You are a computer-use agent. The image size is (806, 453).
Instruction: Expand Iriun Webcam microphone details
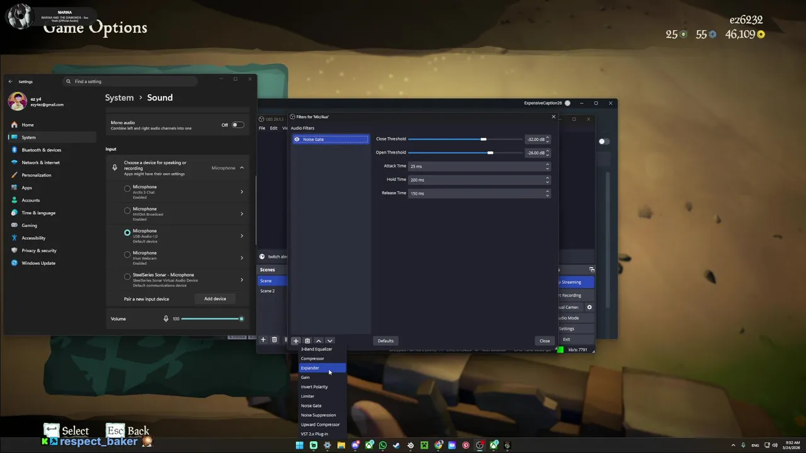point(242,258)
